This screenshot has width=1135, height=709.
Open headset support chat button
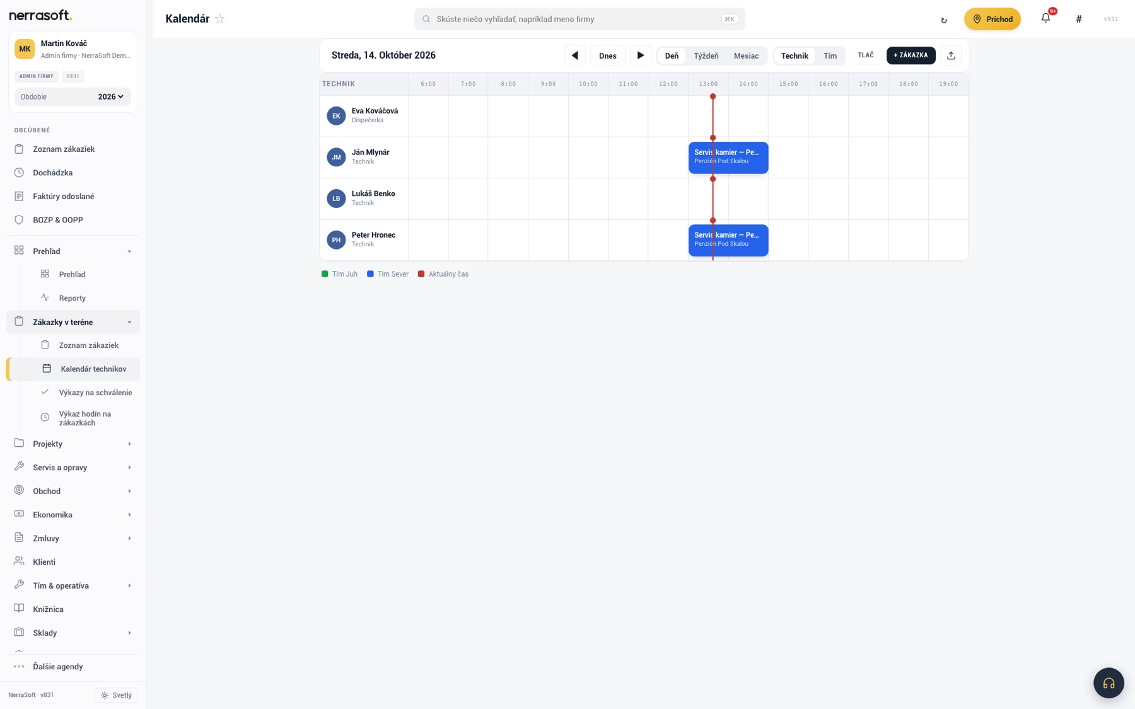click(1109, 683)
